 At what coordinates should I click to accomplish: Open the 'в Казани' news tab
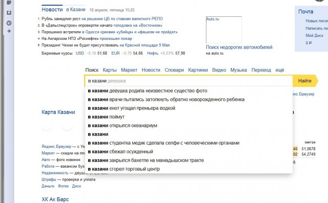[x=76, y=10]
